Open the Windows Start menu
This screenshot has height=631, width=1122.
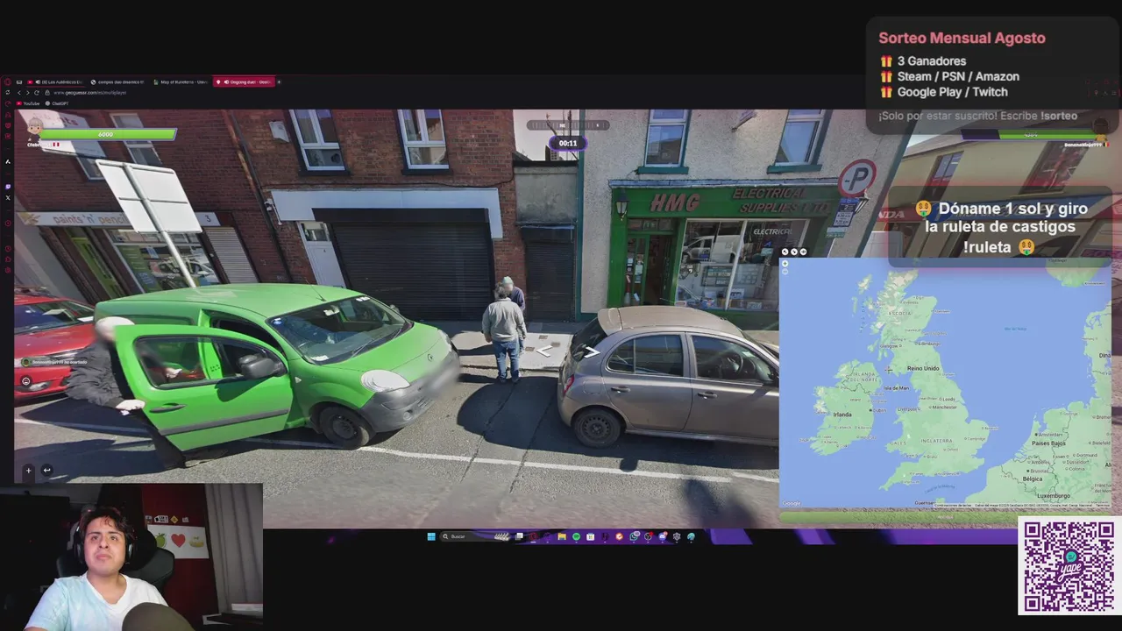pyautogui.click(x=431, y=536)
